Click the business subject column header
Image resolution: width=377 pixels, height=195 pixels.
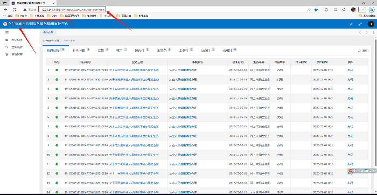click(137, 62)
